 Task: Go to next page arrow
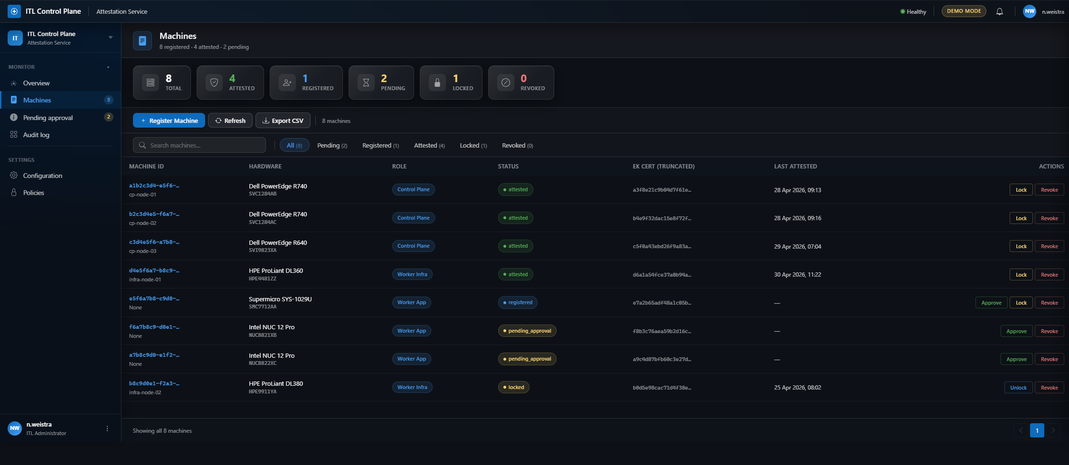point(1053,430)
